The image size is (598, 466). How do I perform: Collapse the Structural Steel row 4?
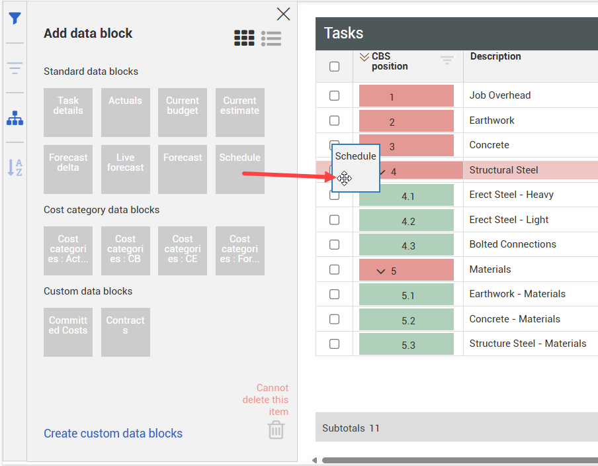point(382,172)
